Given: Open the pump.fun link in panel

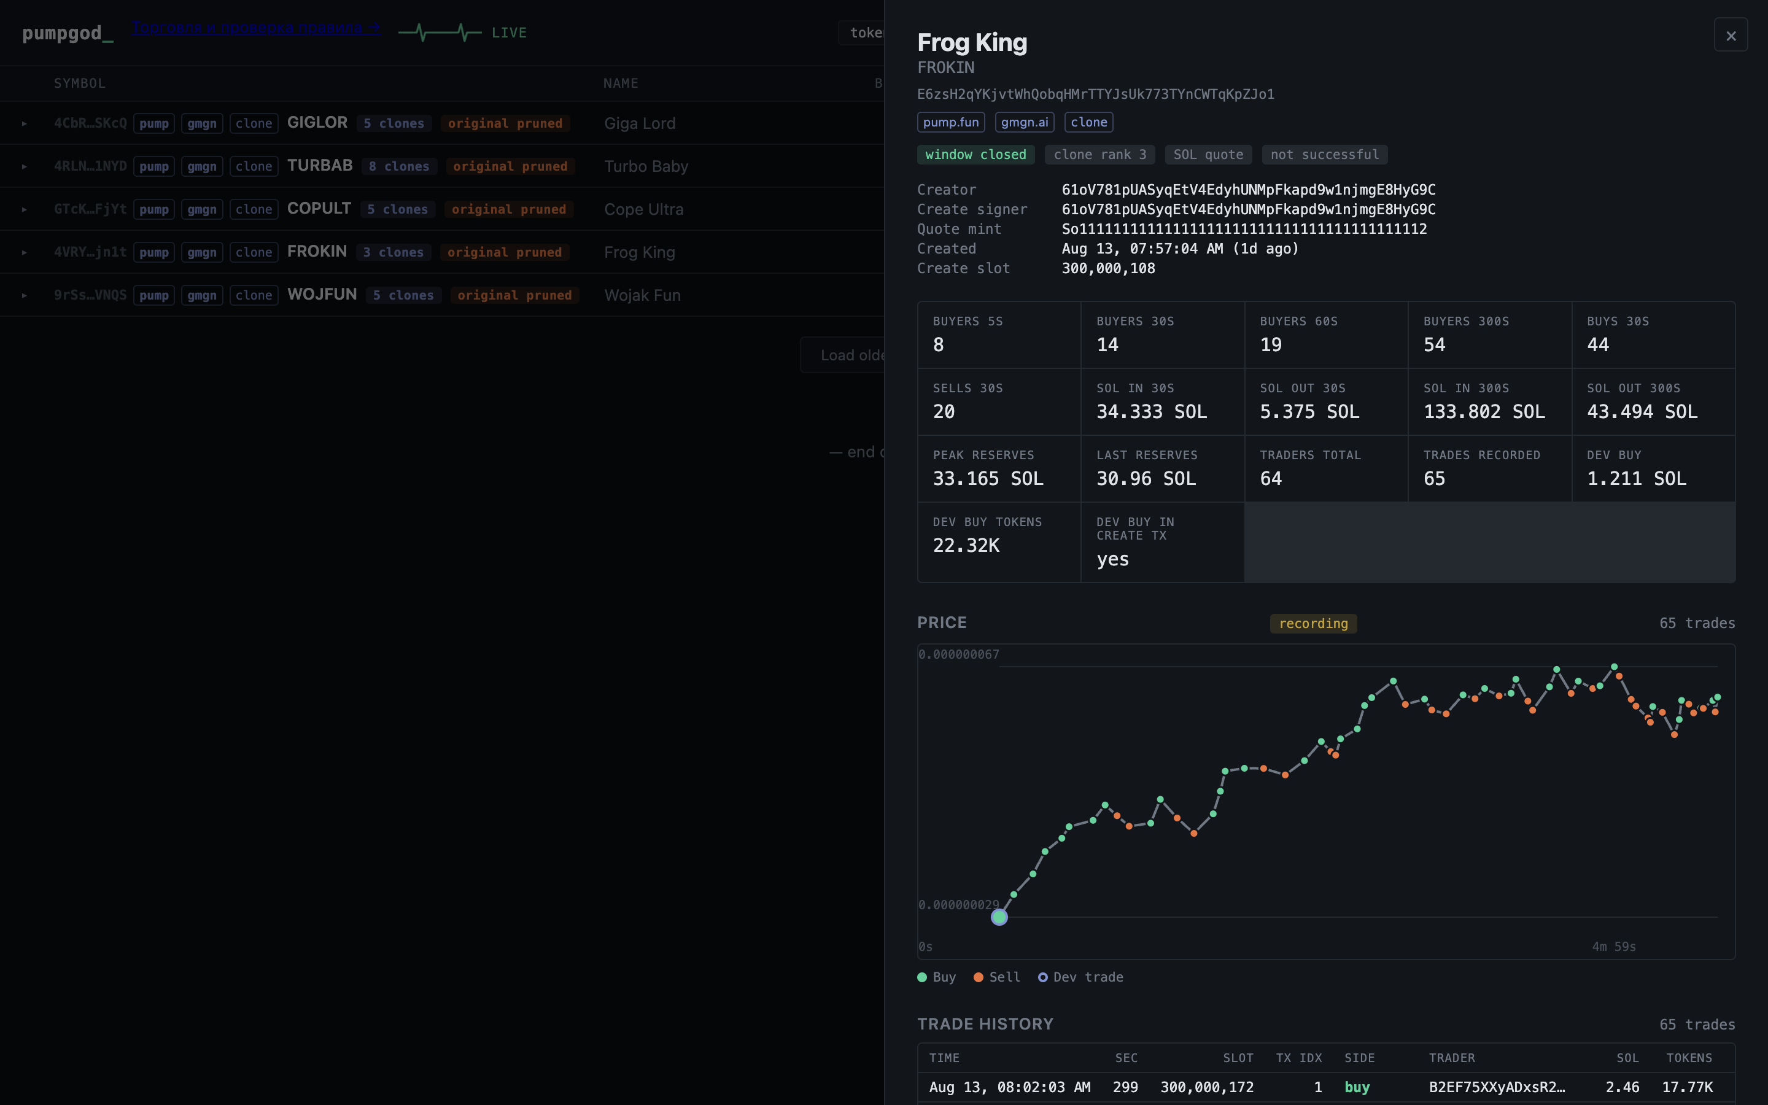Looking at the screenshot, I should 950,122.
